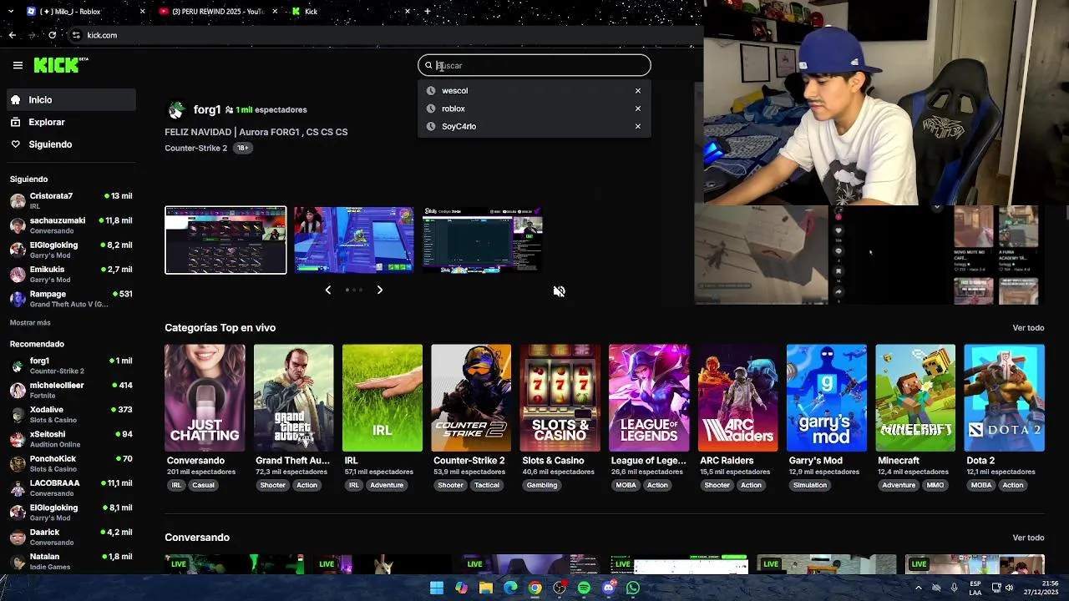This screenshot has width=1069, height=601.
Task: Open sachauzumaki in followed channels
Action: [71, 225]
